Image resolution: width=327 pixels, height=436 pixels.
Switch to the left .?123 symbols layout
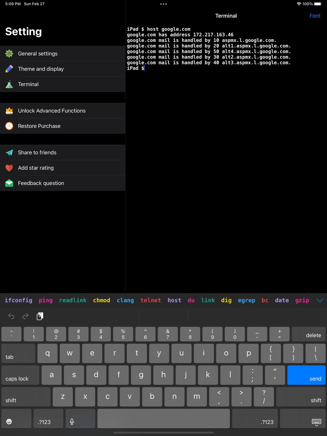(48, 418)
